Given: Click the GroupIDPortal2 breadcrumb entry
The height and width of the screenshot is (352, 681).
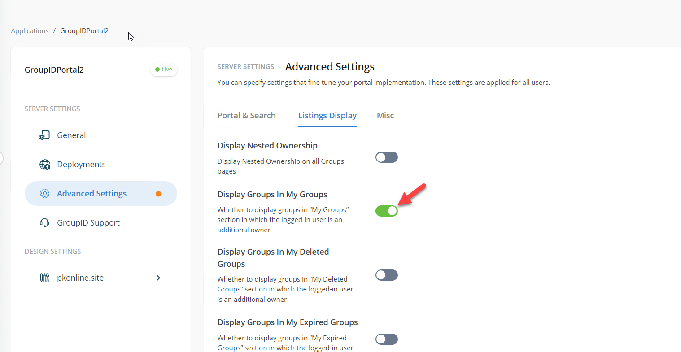Looking at the screenshot, I should [84, 30].
